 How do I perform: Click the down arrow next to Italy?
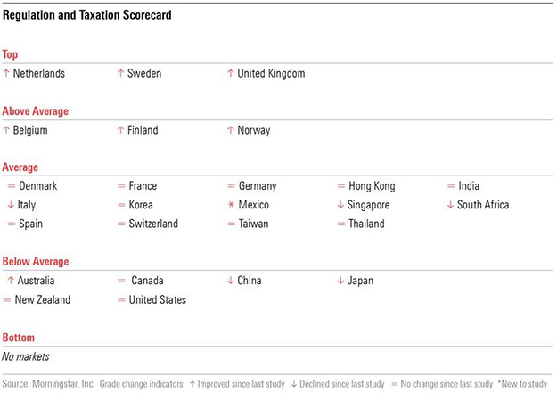click(x=11, y=205)
